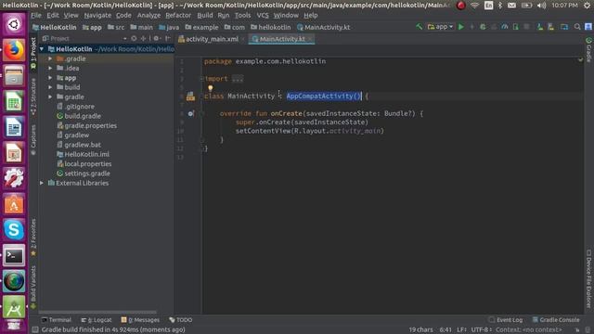
Task: Click the tool window quick-access icon in status bar
Action: click(35, 329)
